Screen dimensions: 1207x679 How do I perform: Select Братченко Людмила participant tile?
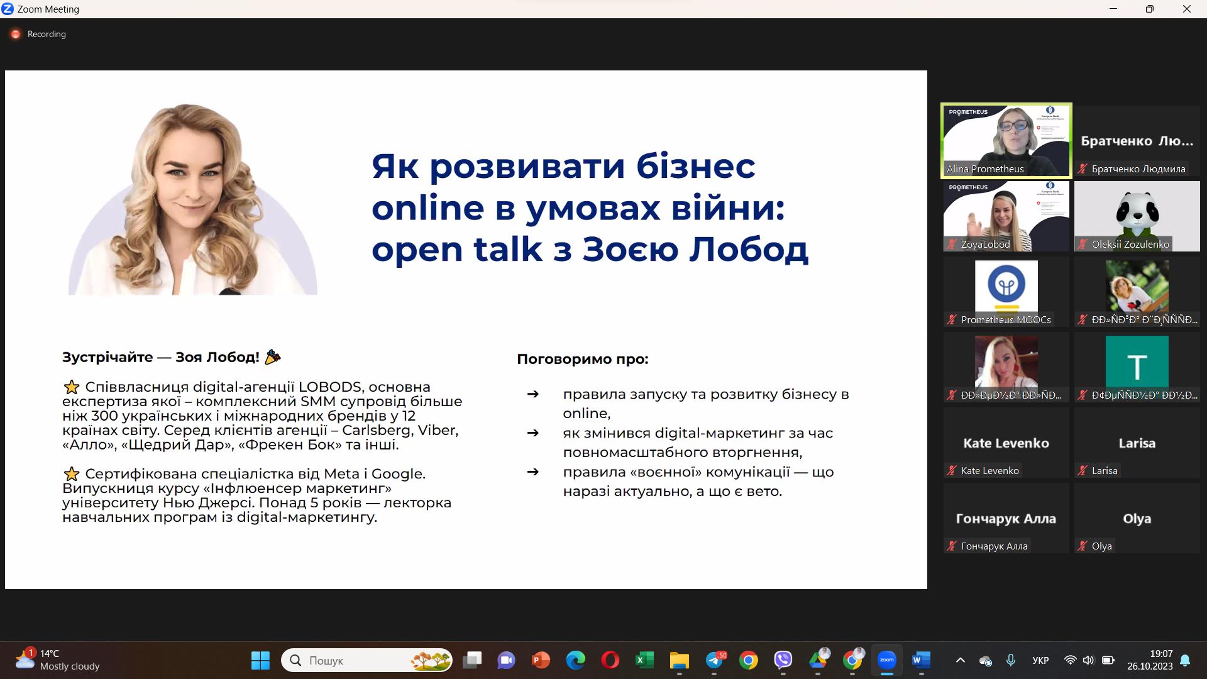pos(1137,141)
